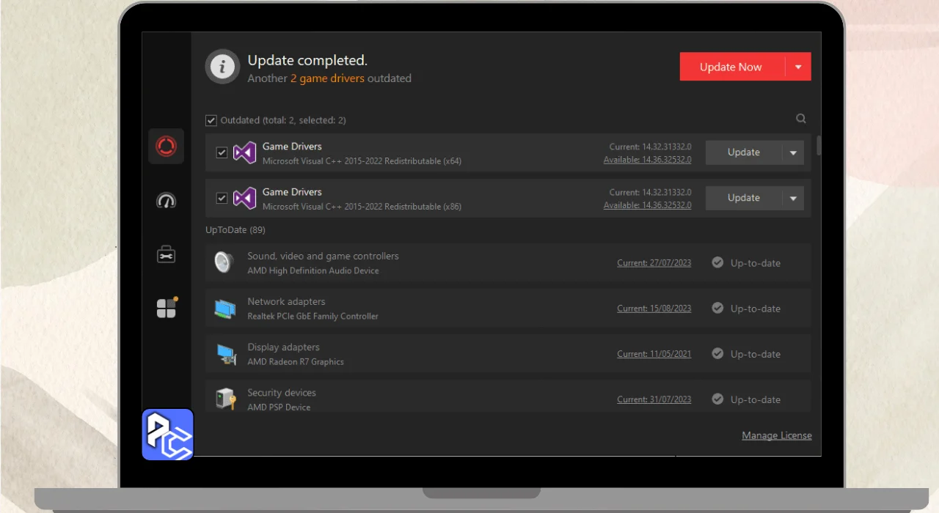Image resolution: width=939 pixels, height=513 pixels.
Task: Open Current: 11/05/2021 link
Action: pyautogui.click(x=654, y=354)
